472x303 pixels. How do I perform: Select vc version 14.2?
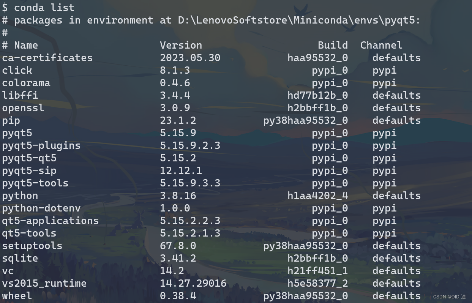[172, 270]
